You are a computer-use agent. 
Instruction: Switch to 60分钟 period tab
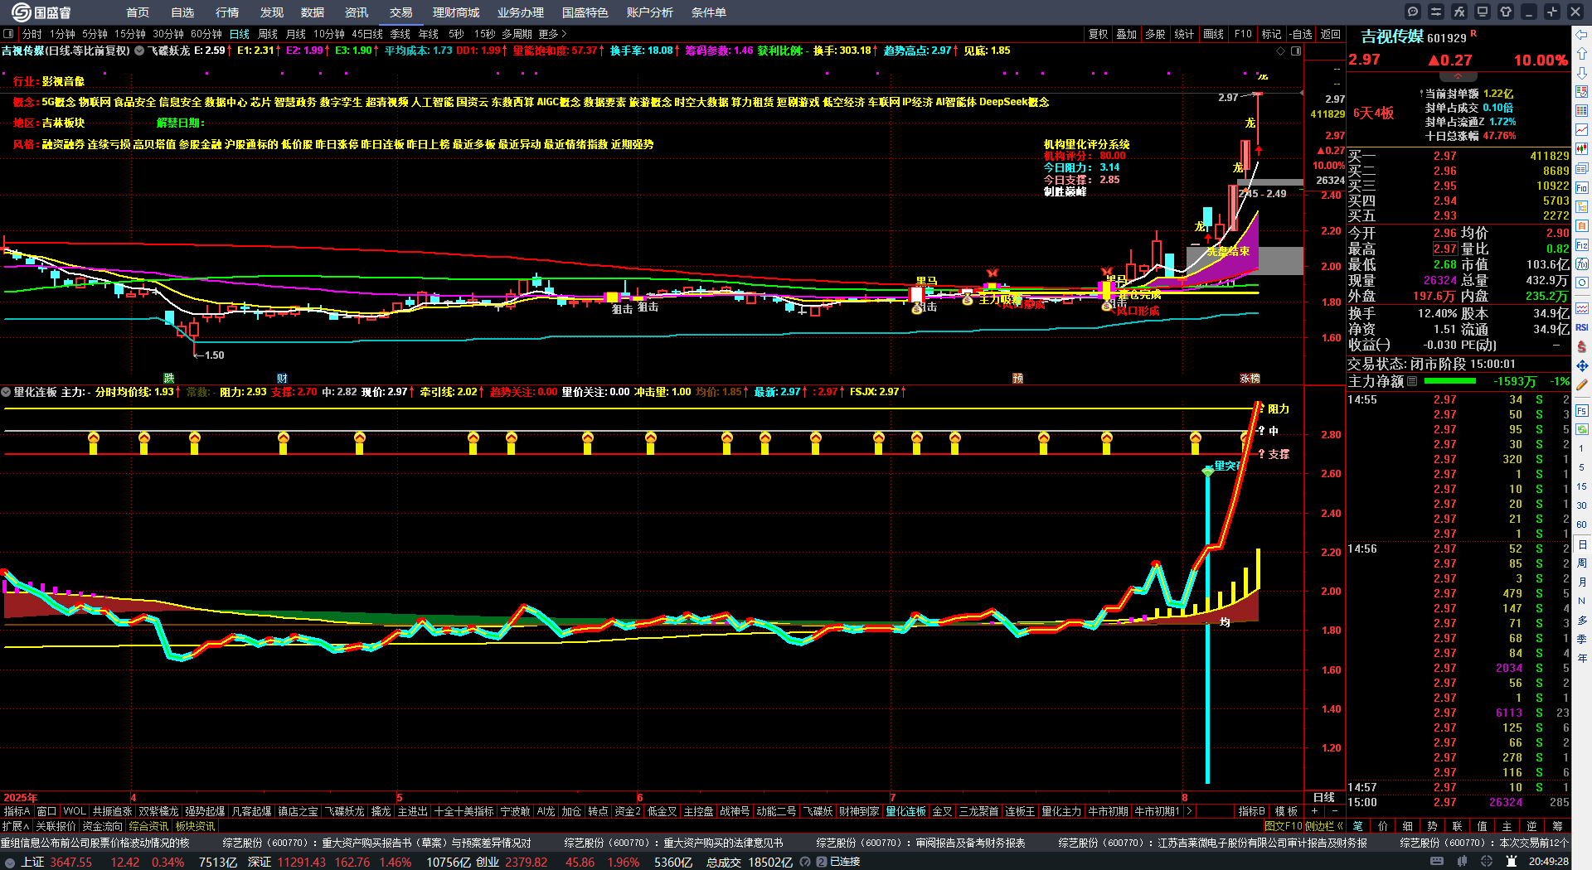206,34
